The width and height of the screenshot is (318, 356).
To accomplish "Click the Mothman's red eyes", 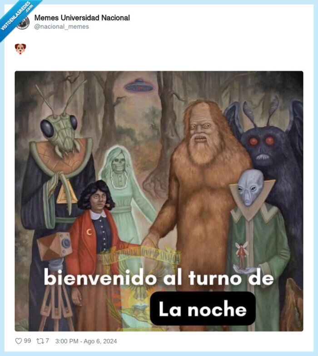I will (261, 141).
